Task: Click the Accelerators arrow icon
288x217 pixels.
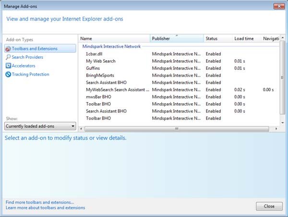Action: [8, 65]
